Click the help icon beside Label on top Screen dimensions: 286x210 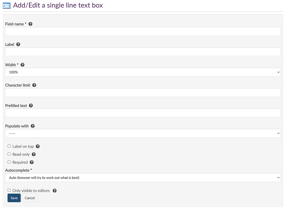click(x=38, y=147)
